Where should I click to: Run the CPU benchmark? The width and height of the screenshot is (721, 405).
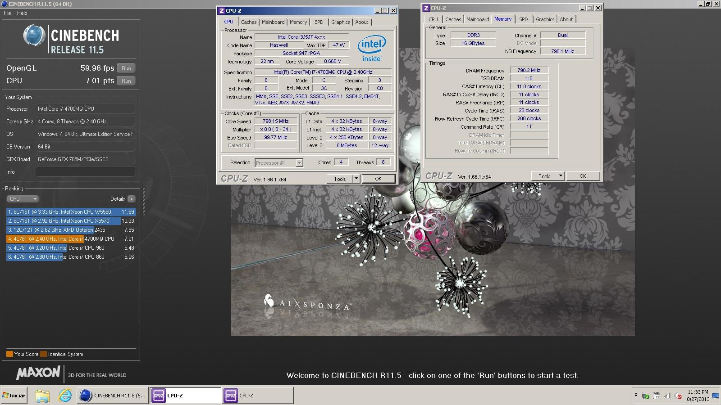pyautogui.click(x=126, y=81)
